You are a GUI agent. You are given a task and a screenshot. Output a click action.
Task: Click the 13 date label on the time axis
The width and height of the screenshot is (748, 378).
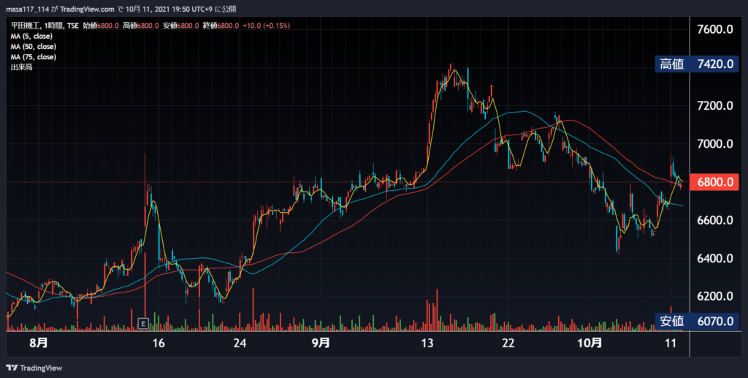coord(427,343)
